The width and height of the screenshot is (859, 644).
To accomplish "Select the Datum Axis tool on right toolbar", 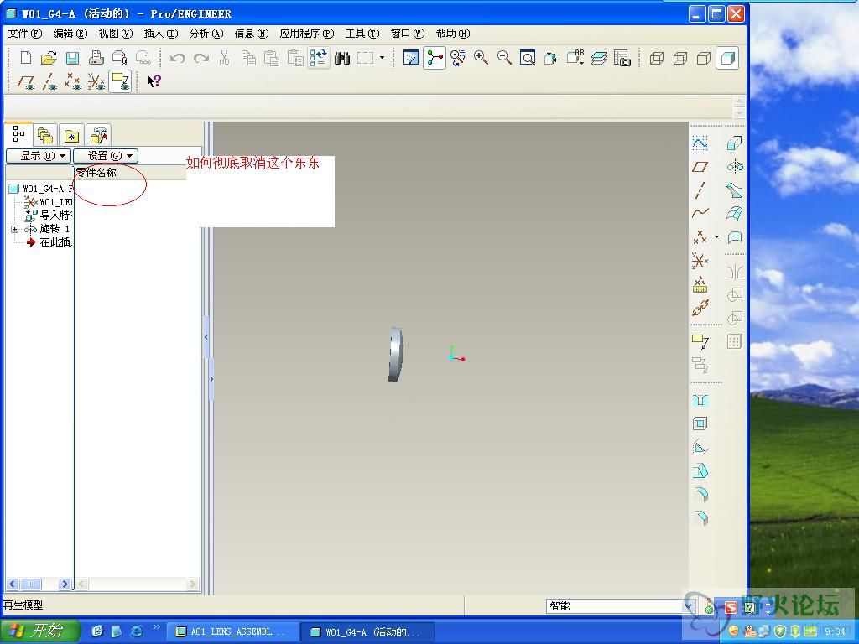I will [x=700, y=190].
